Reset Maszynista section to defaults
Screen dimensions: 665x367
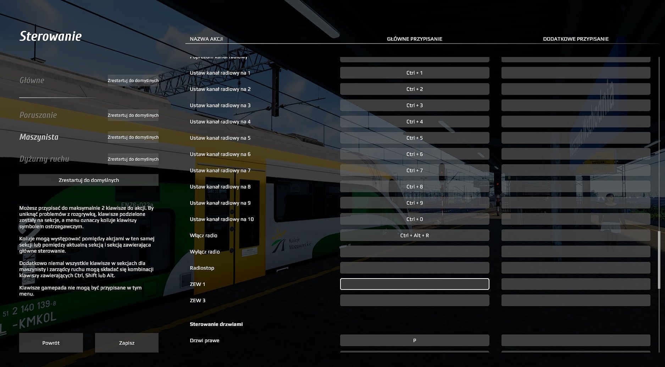coord(133,137)
